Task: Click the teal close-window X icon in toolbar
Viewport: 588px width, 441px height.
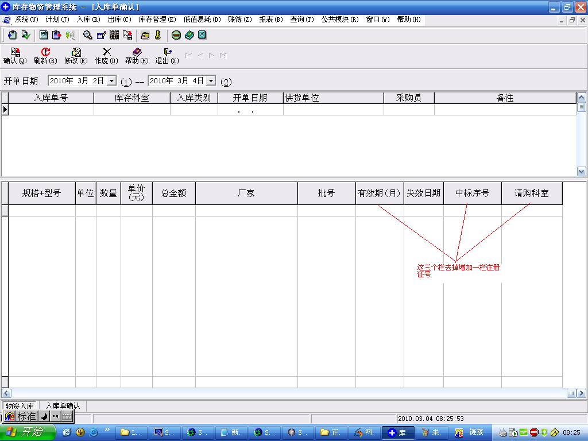Action: pyautogui.click(x=202, y=35)
